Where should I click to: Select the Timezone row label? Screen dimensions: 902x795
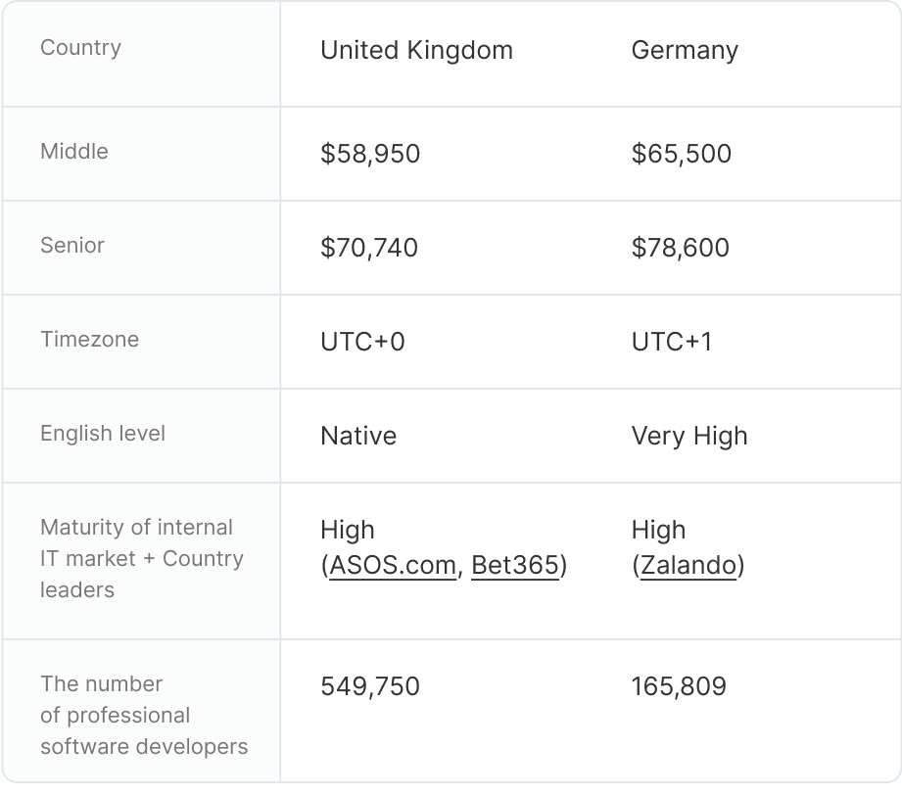(89, 340)
